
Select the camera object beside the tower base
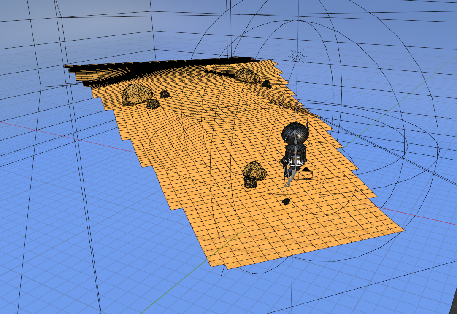[x=305, y=173]
